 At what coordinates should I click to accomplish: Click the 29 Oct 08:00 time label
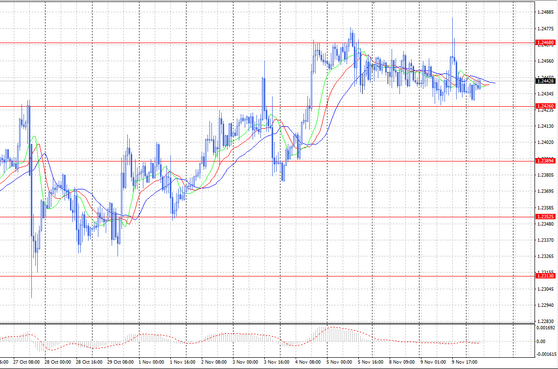(x=120, y=362)
